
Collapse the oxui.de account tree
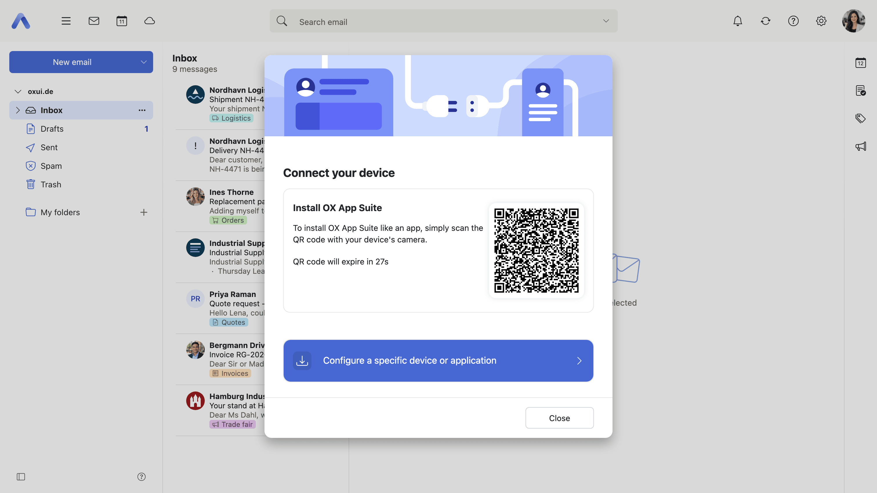18,92
